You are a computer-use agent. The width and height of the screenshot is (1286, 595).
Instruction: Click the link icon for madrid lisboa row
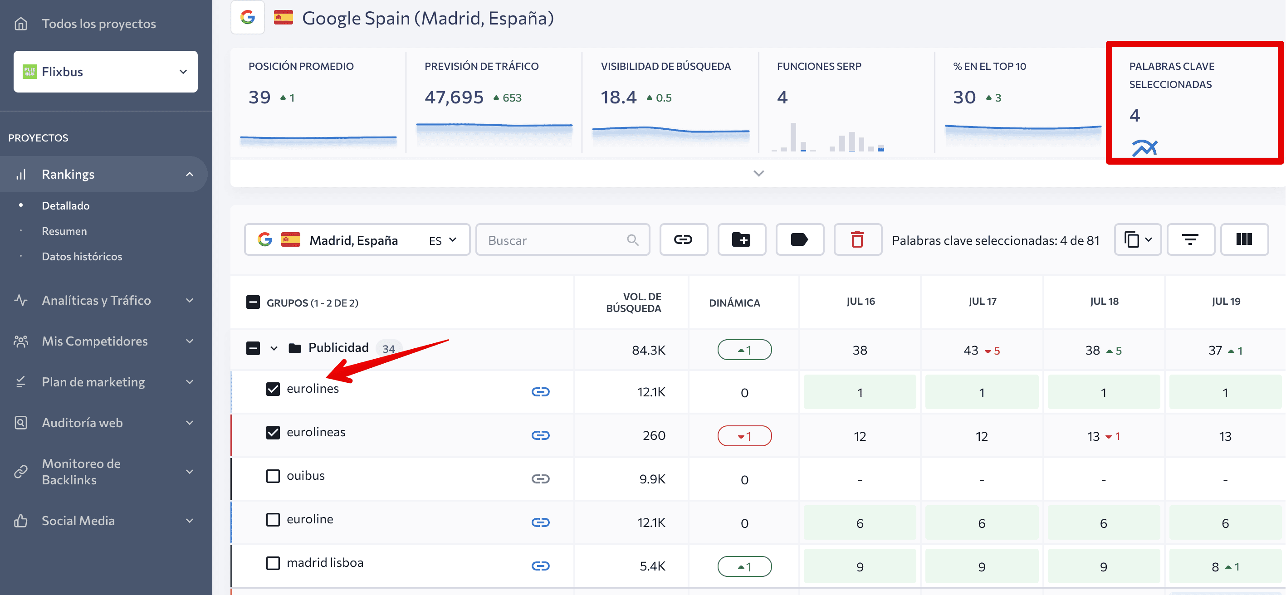[541, 566]
